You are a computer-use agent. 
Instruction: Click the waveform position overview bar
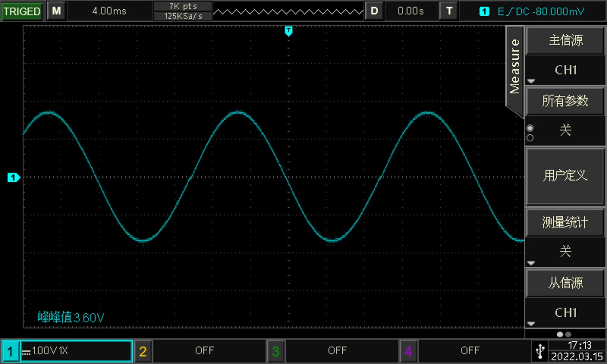[x=288, y=12]
